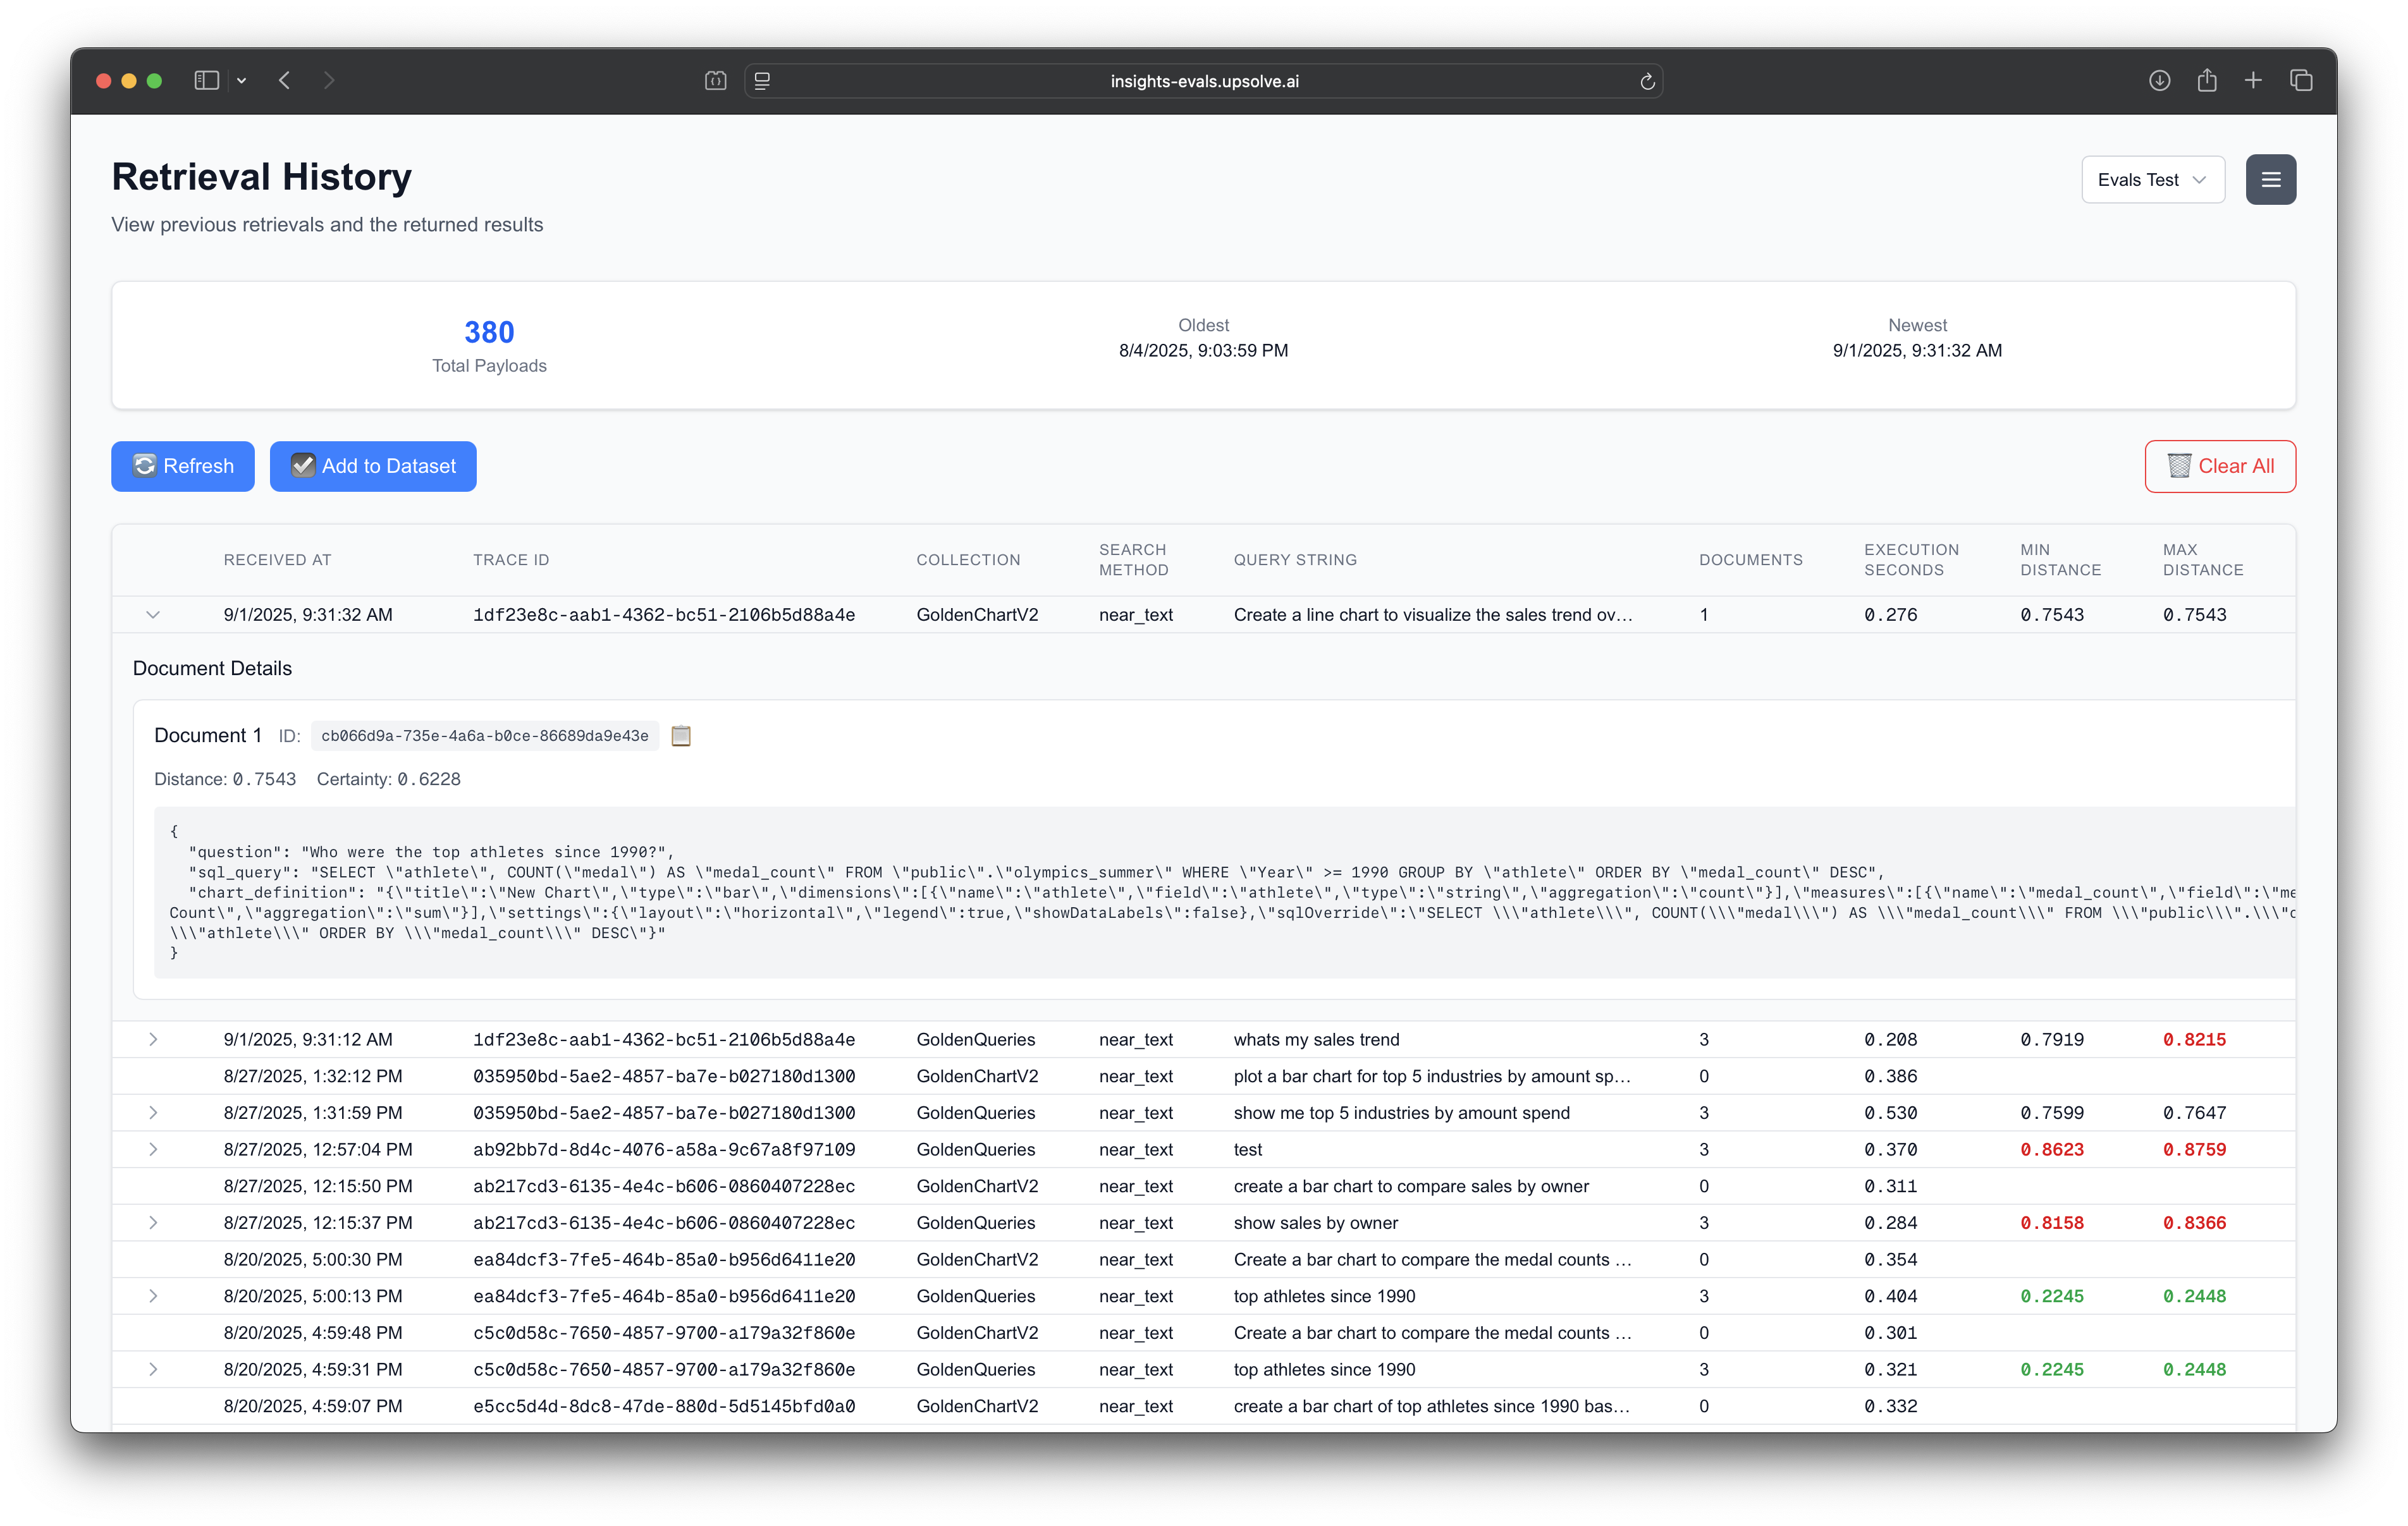2408x1526 pixels.
Task: Click the Refresh button
Action: click(183, 466)
